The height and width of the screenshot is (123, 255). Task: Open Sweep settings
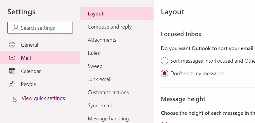[117, 66]
